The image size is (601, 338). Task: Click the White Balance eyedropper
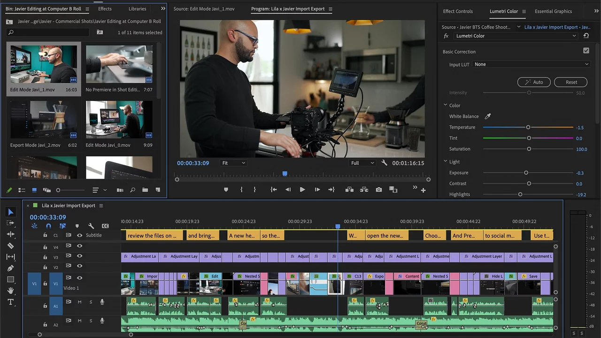pos(488,116)
